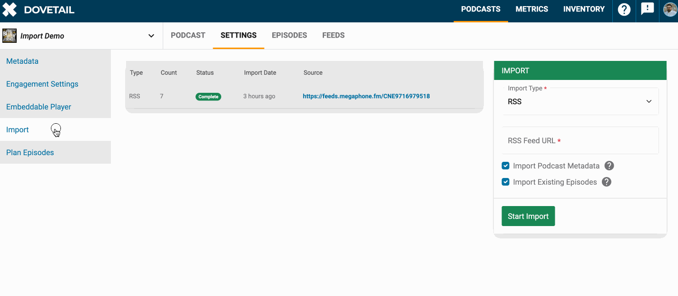Click help icon beside Import Existing Episodes

coord(606,182)
